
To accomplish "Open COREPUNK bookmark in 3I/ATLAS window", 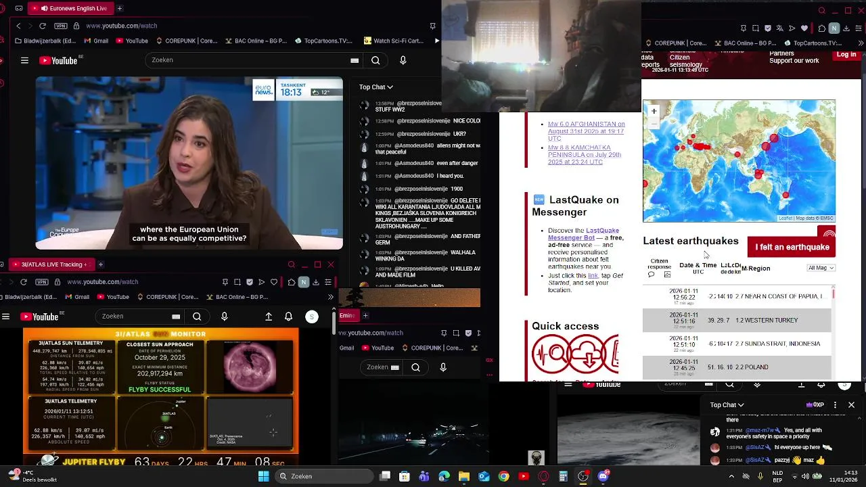I will pos(167,297).
